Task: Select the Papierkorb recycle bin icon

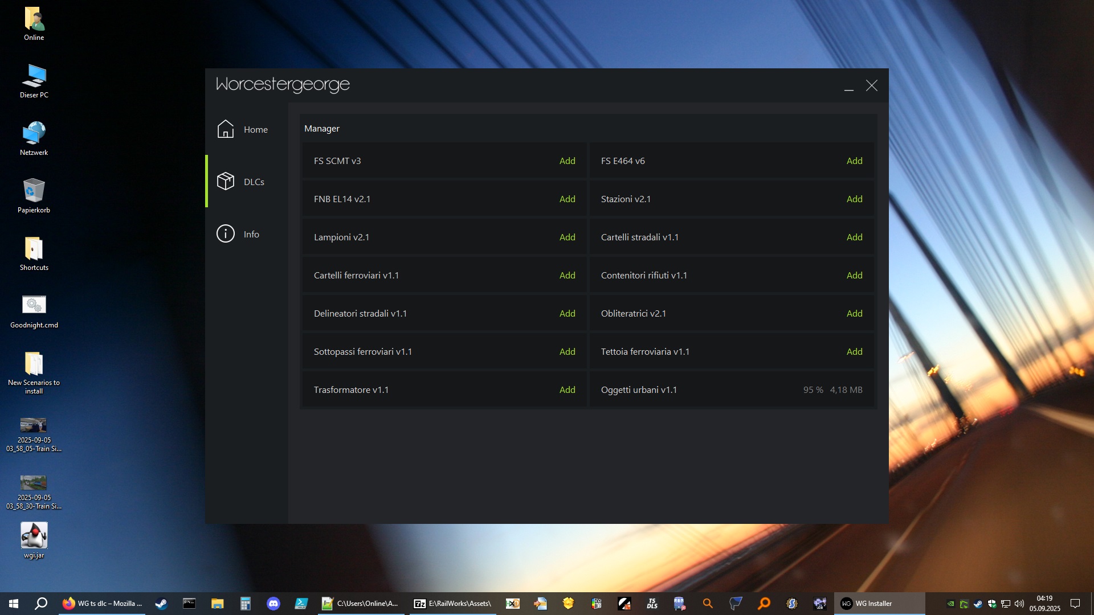Action: point(34,190)
